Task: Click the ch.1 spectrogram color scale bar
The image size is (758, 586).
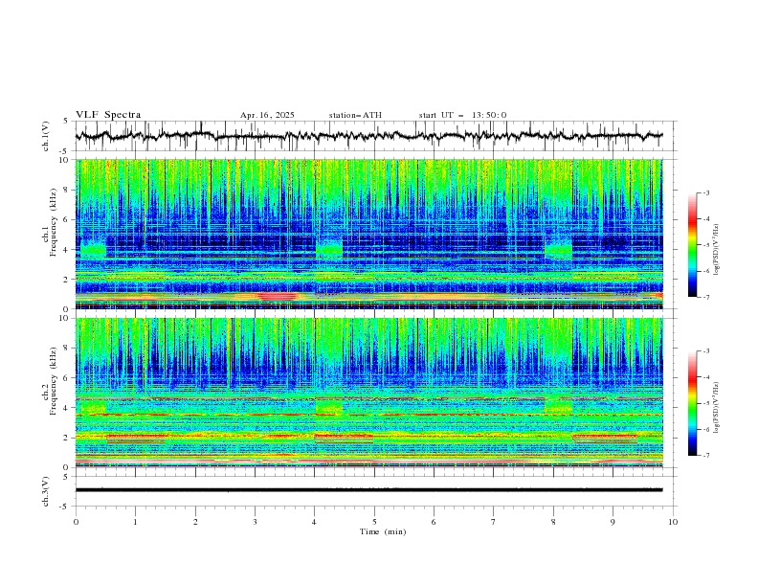Action: (x=692, y=244)
